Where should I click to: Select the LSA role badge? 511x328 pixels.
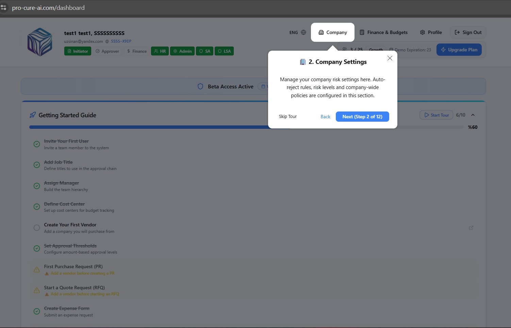[224, 51]
